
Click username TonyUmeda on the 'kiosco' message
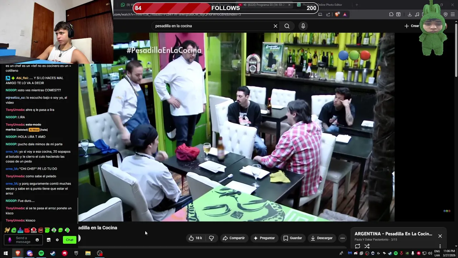click(15, 220)
